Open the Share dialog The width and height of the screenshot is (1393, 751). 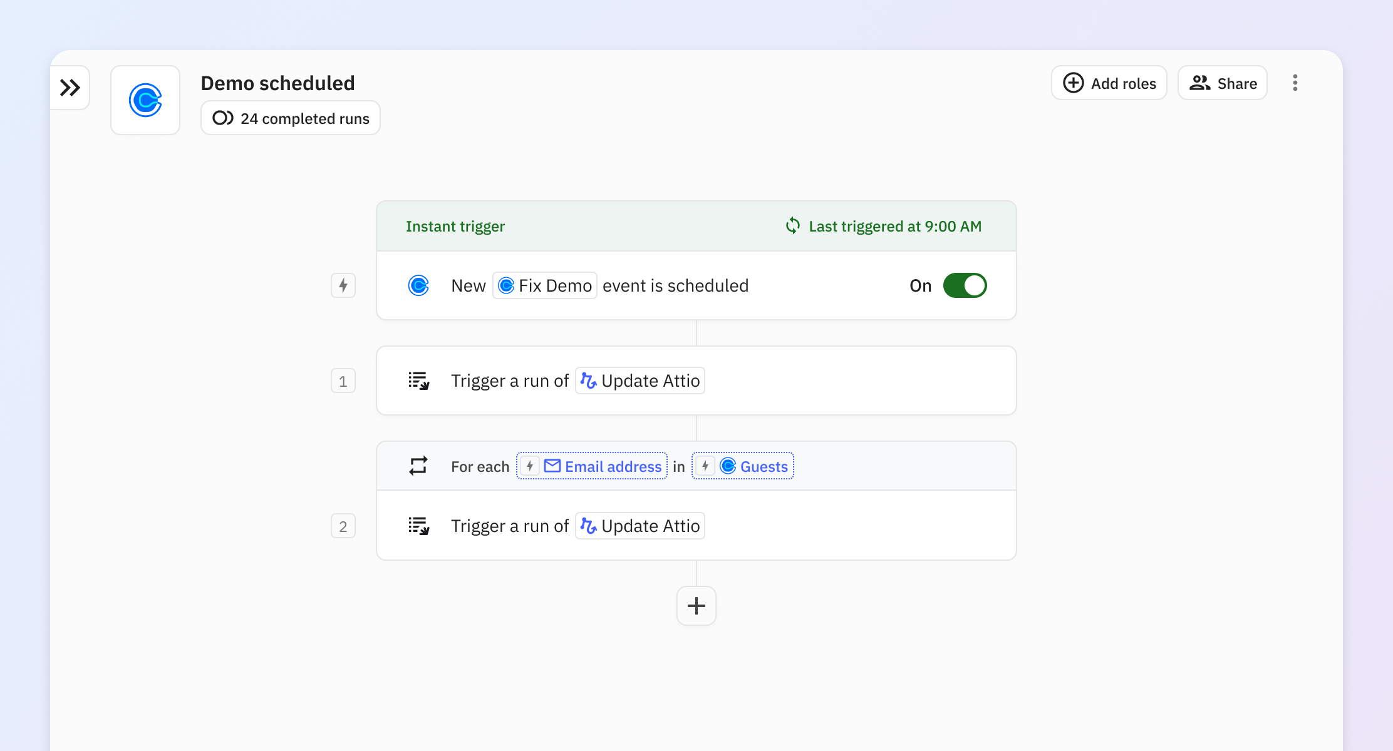pyautogui.click(x=1223, y=83)
